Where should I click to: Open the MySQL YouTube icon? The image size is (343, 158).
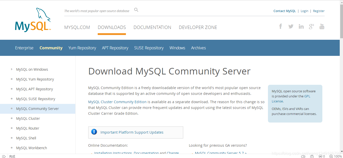tap(322, 26)
